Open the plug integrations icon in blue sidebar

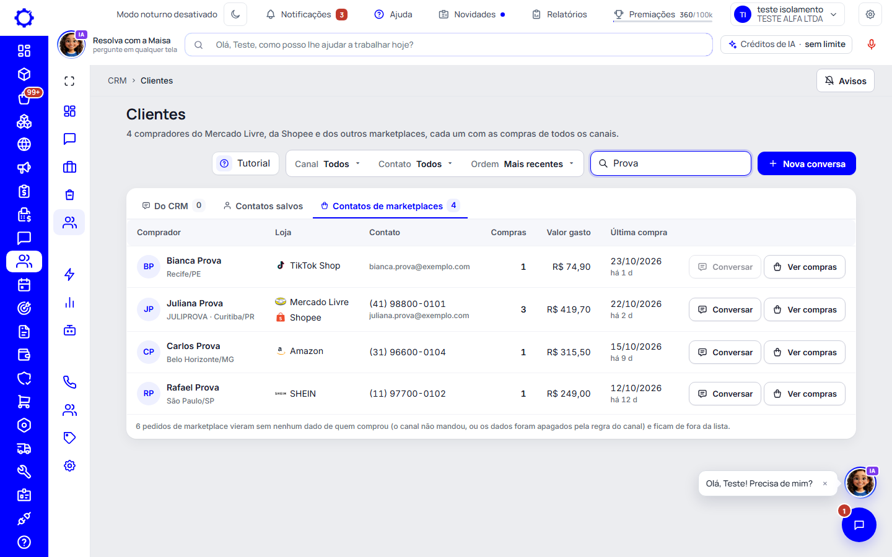24,519
